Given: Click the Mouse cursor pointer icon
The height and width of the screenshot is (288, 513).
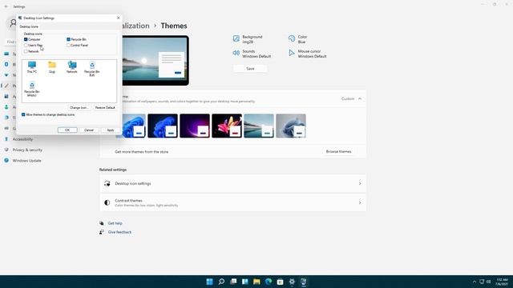Looking at the screenshot, I should [x=292, y=53].
